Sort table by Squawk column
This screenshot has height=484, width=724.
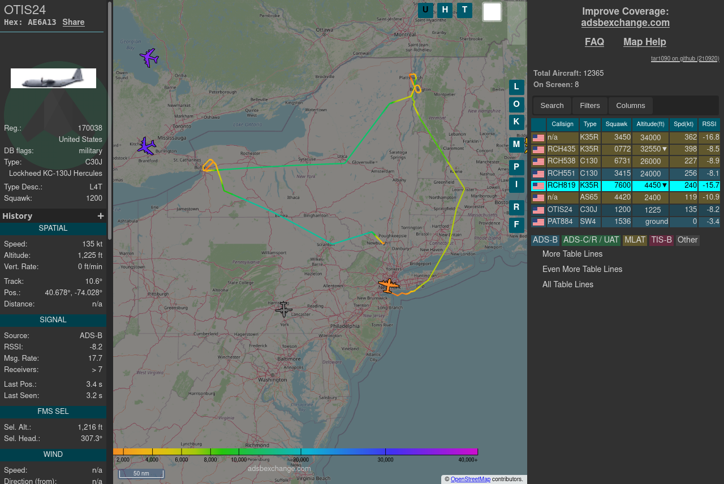(x=617, y=124)
